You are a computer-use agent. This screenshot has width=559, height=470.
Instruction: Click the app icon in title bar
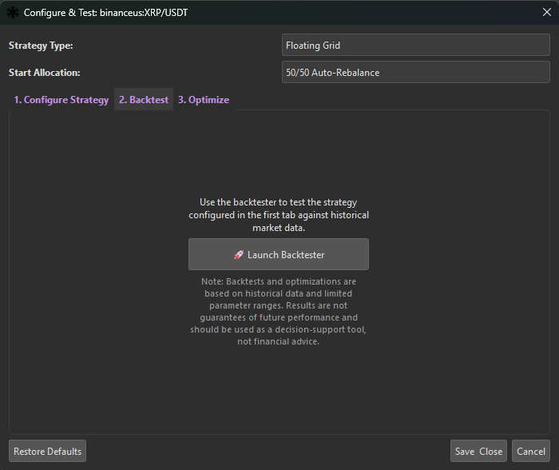[x=13, y=13]
